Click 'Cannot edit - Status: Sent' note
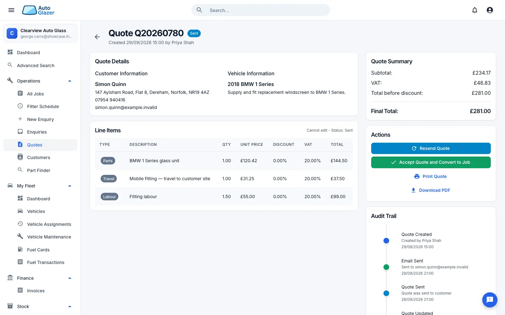Screen dimensions: 505x315 tap(330, 130)
